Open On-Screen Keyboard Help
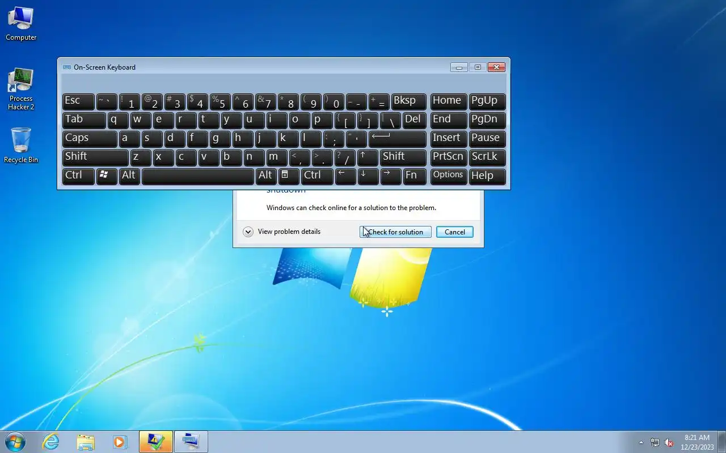Image resolution: width=726 pixels, height=453 pixels. tap(487, 176)
